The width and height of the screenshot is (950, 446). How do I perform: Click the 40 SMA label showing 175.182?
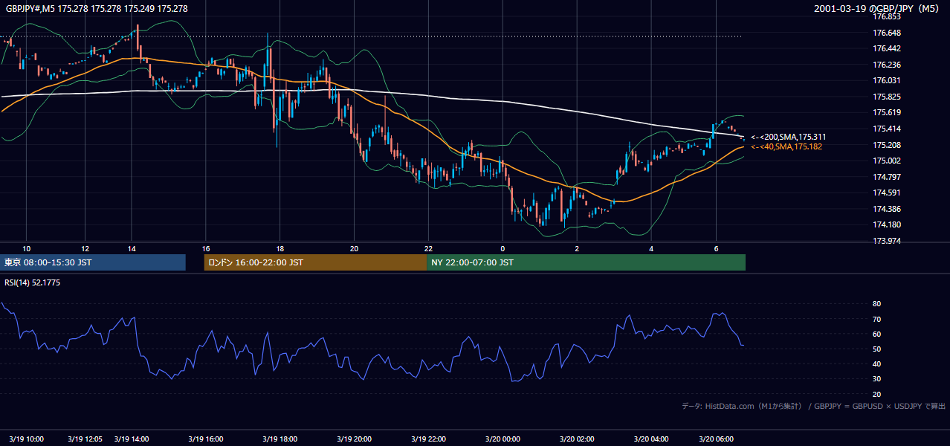pos(786,147)
